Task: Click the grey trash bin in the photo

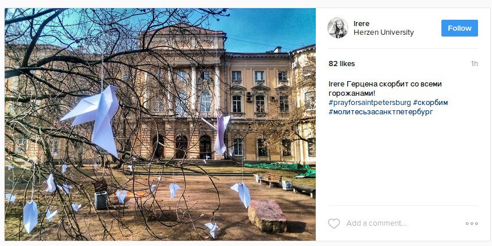Action: click(101, 200)
